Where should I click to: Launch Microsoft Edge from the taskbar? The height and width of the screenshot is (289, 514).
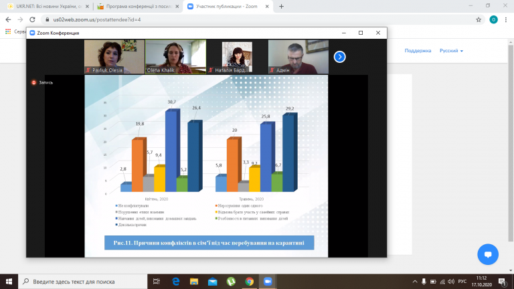click(x=176, y=282)
